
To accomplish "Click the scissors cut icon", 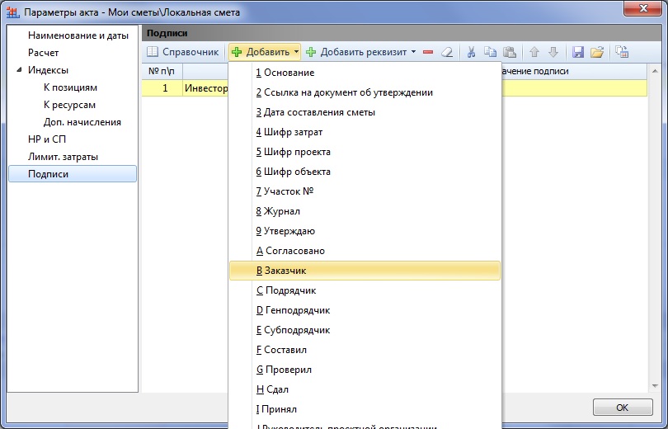I will pyautogui.click(x=471, y=52).
